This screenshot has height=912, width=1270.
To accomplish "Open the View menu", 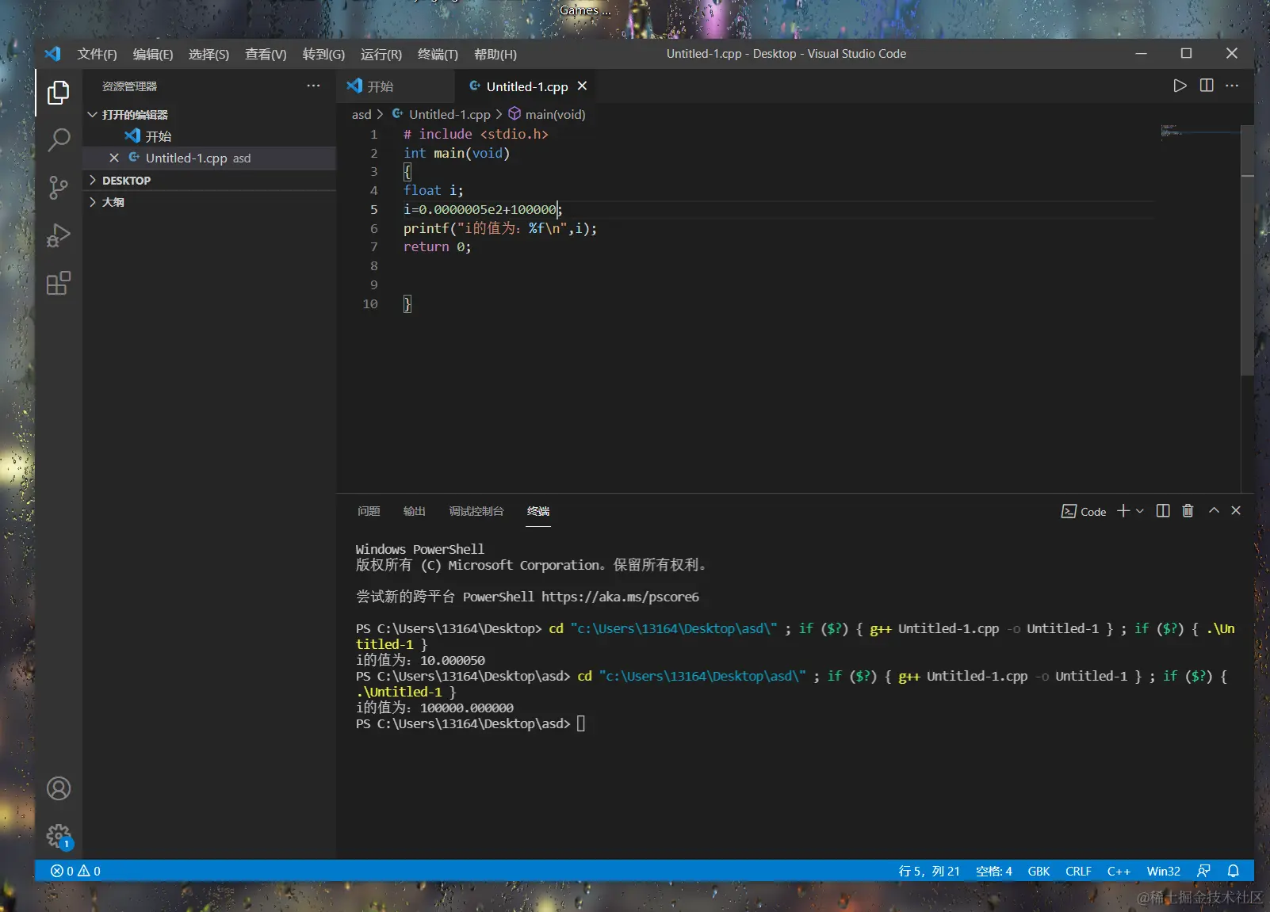I will tap(266, 54).
